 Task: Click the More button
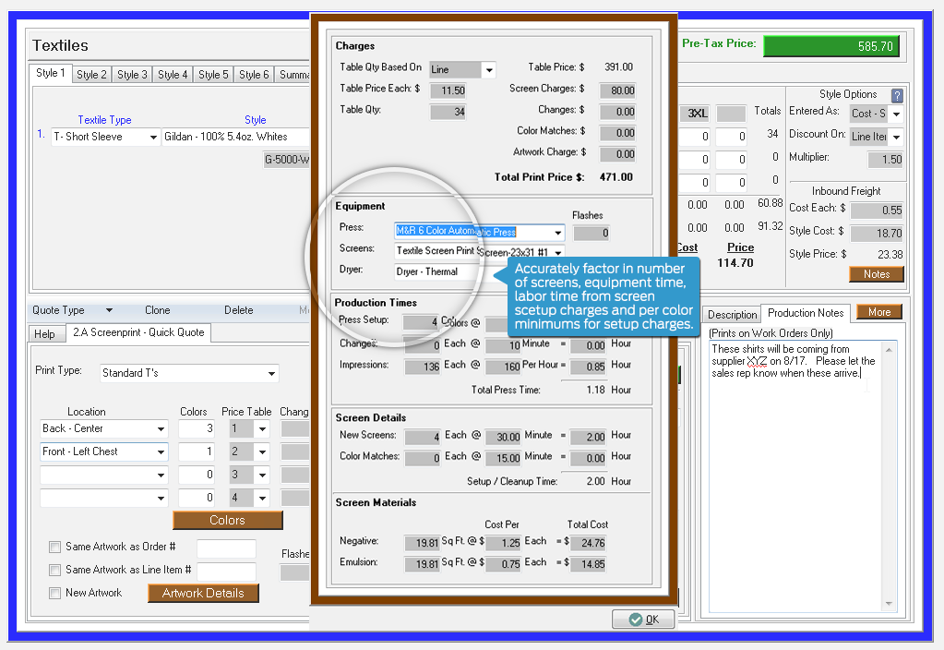(878, 312)
